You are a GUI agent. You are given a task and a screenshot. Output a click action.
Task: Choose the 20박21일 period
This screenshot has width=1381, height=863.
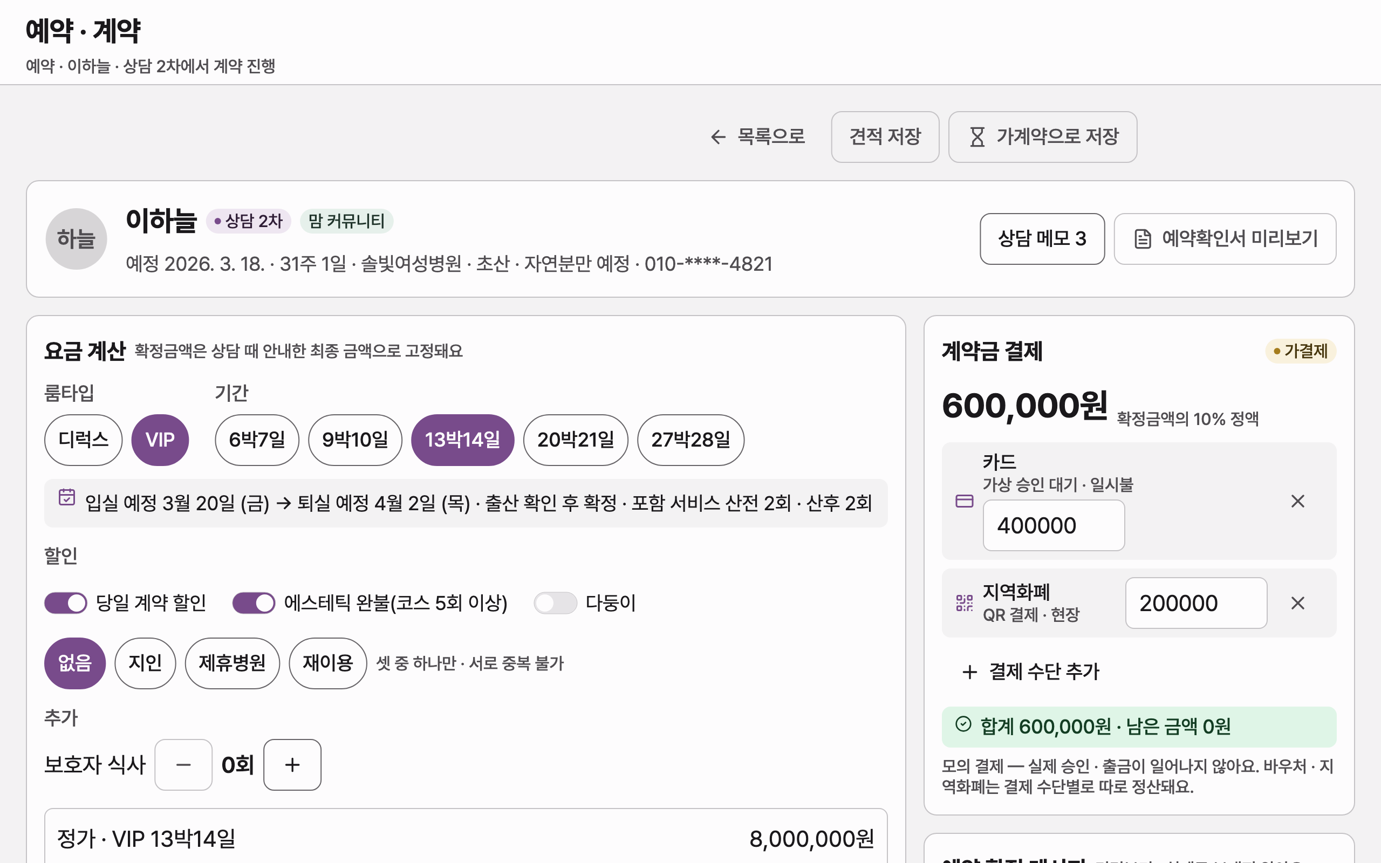point(576,440)
